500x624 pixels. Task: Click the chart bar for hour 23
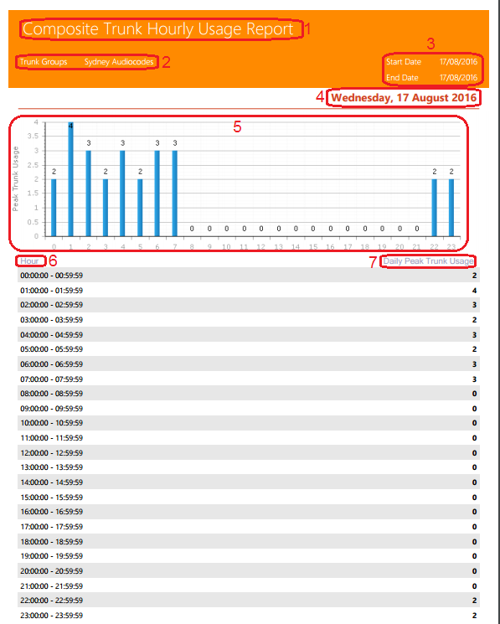451,208
